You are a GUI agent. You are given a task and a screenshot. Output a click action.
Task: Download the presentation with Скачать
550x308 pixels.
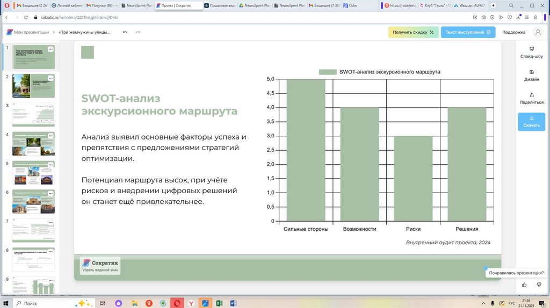click(x=531, y=121)
